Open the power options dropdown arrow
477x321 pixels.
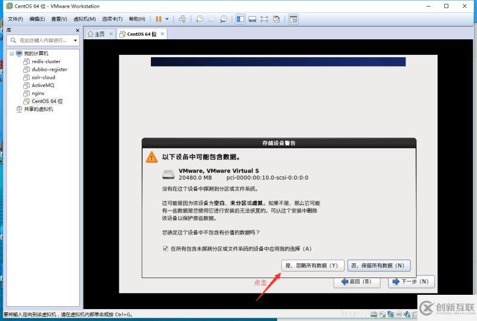pyautogui.click(x=167, y=19)
